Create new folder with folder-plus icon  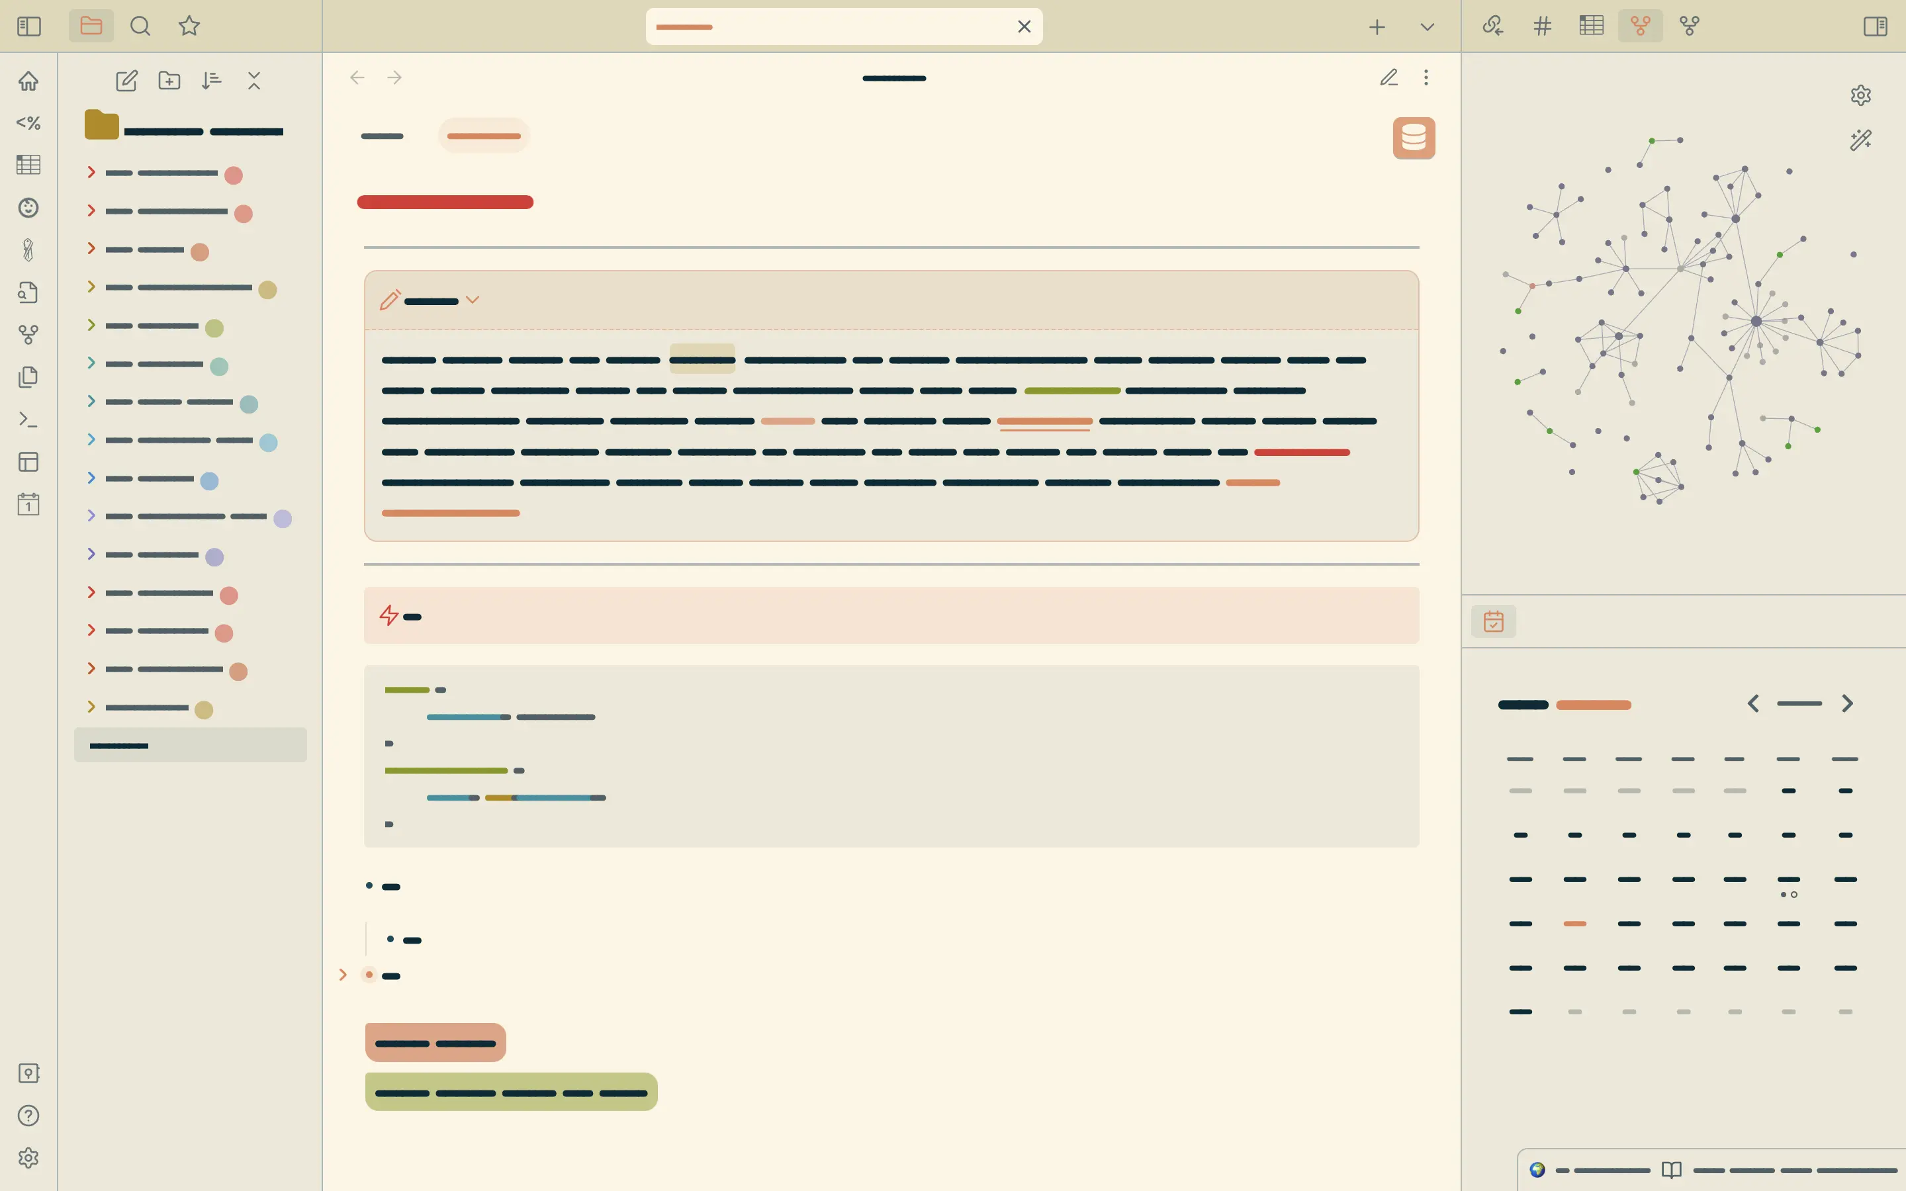pos(169,80)
